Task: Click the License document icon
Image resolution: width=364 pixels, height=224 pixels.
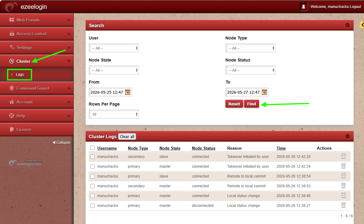Action: [x=12, y=129]
